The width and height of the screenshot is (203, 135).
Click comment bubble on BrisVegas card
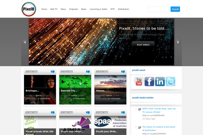coord(52,72)
